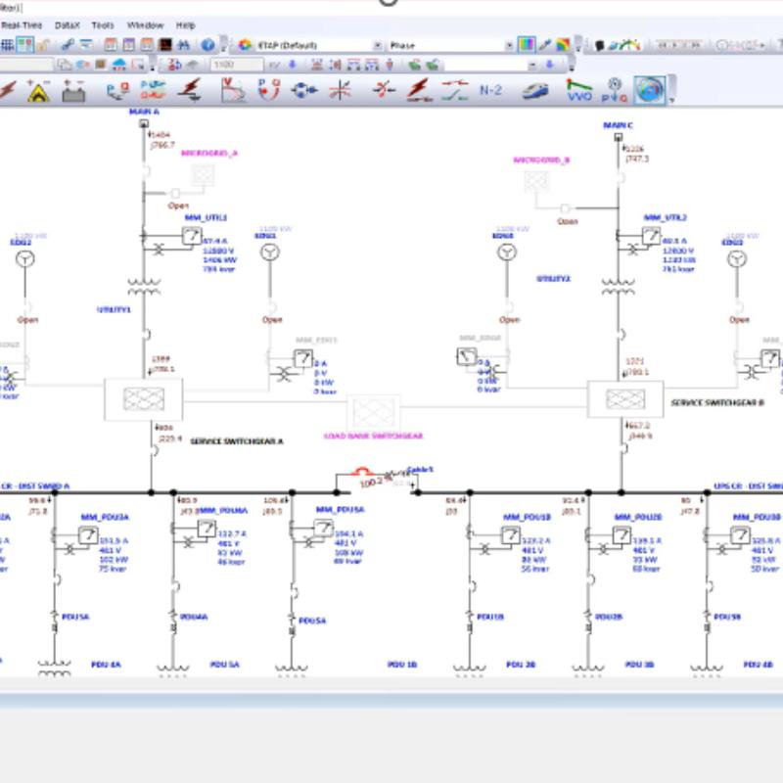Screen dimensions: 783x783
Task: Click the PDU 2B load label
Action: coord(521,665)
